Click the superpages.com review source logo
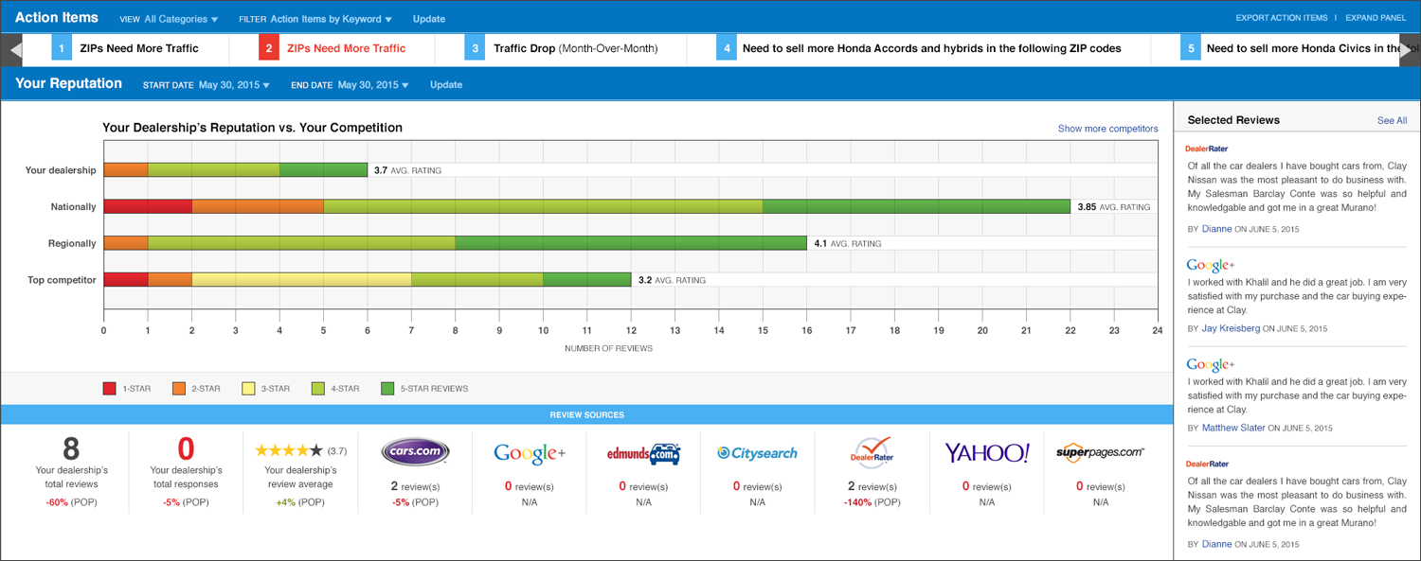 [1100, 453]
